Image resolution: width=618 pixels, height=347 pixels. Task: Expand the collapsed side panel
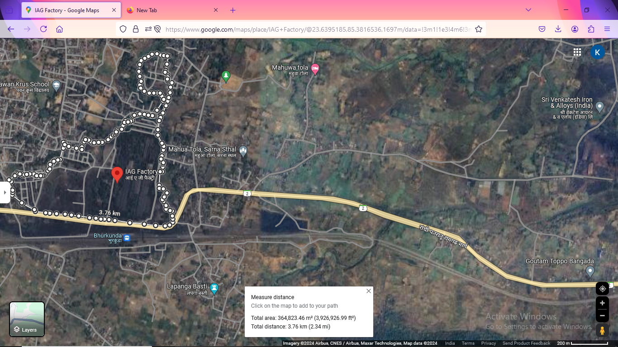click(5, 192)
